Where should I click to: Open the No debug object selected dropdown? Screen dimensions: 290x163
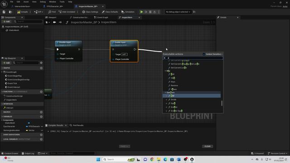[x=178, y=12]
